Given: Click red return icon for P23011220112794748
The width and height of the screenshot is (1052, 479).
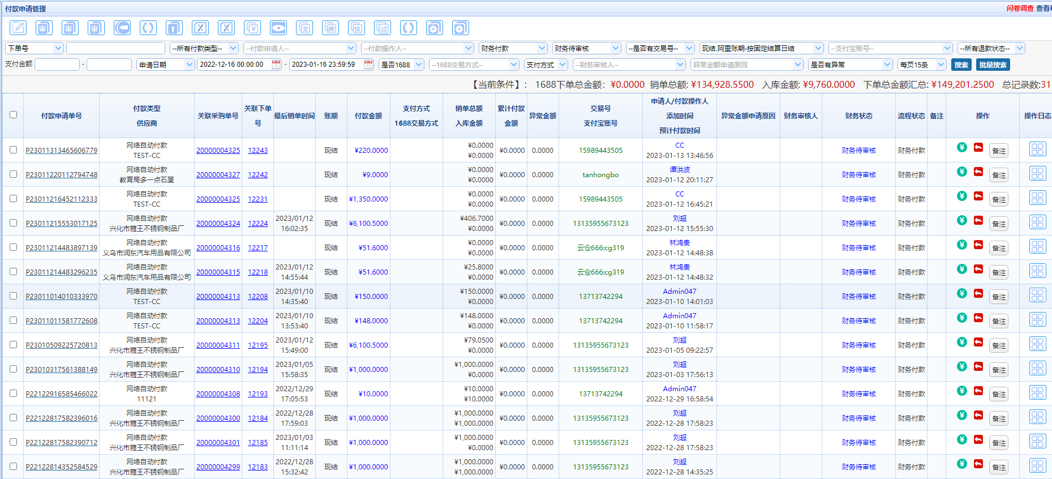Looking at the screenshot, I should (978, 172).
